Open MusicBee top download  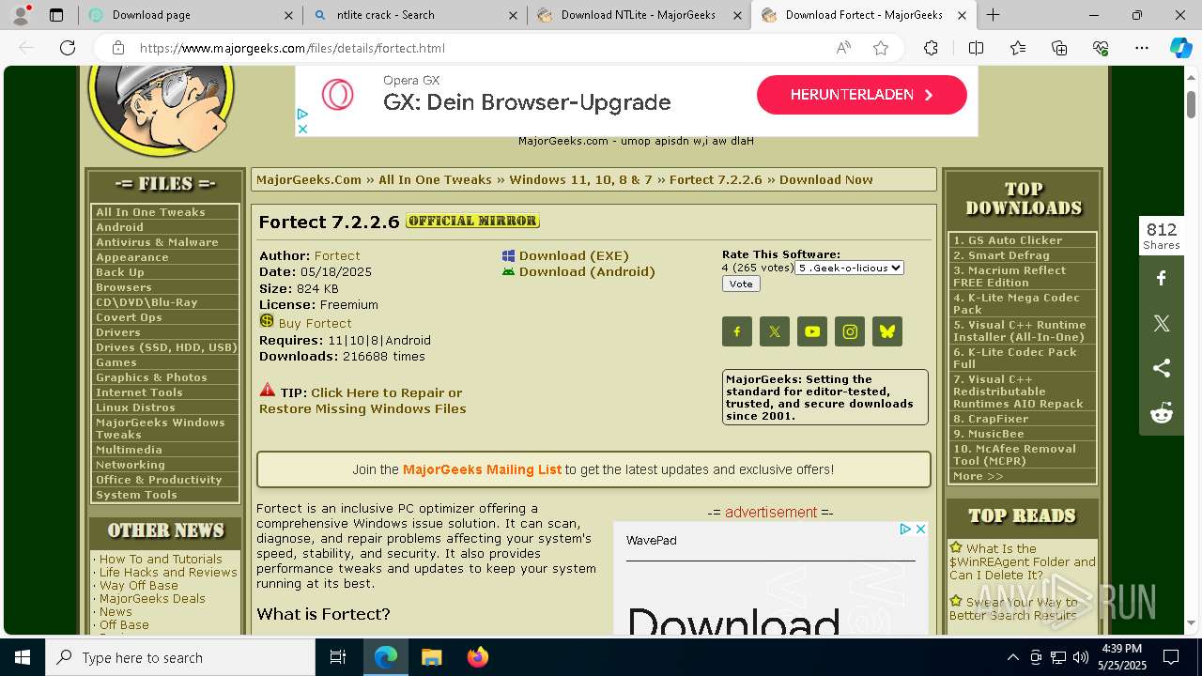point(989,434)
